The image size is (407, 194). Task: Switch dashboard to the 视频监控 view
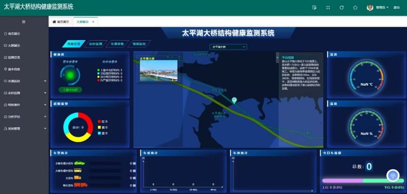[139, 44]
